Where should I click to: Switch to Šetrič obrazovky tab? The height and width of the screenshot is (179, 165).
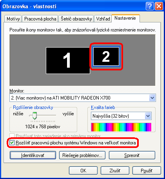[76, 19]
